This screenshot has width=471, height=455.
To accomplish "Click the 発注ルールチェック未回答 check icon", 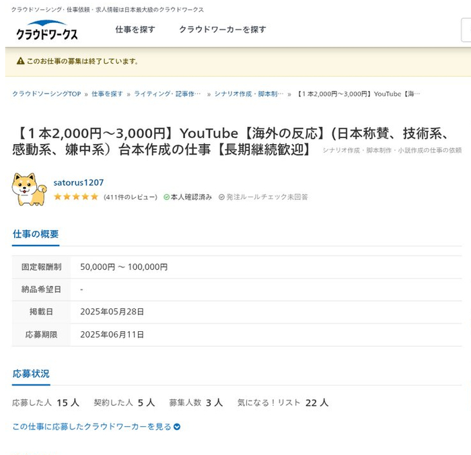I will pos(221,197).
